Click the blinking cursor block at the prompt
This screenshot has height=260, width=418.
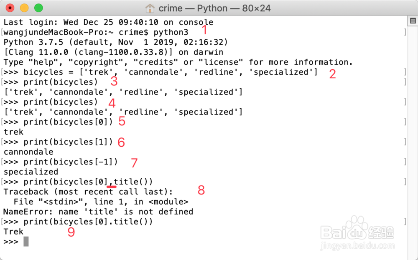[x=26, y=242]
